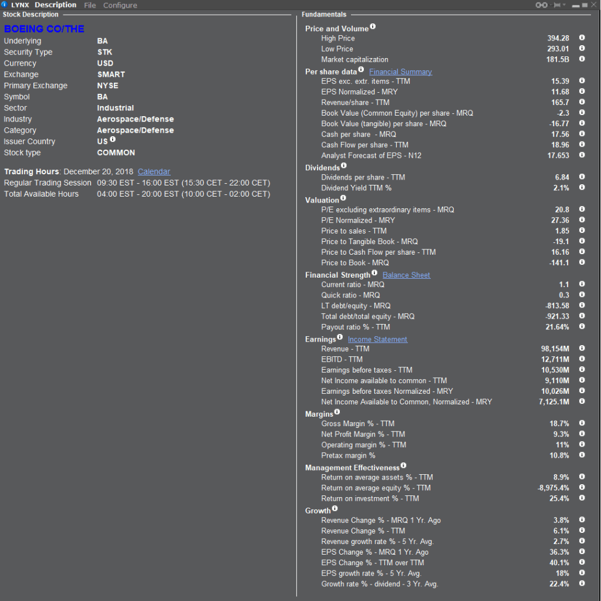Click info icon beside Per share data heading
Screen dimensions: 601x601
361,69
